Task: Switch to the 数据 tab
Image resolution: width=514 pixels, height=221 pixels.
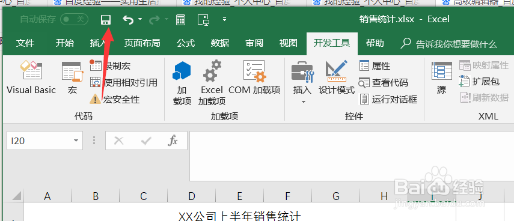Action: tap(219, 43)
